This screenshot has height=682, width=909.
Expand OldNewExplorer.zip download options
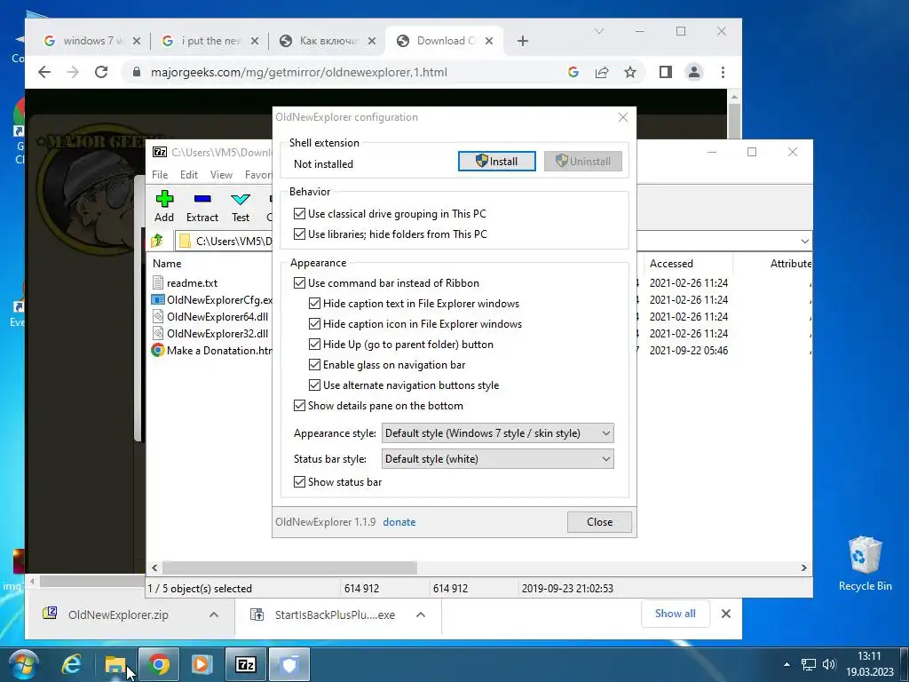click(214, 615)
